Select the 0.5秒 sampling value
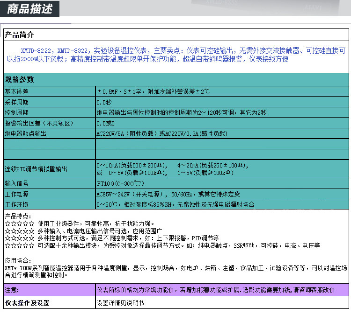The image size is (351, 314). click(104, 102)
